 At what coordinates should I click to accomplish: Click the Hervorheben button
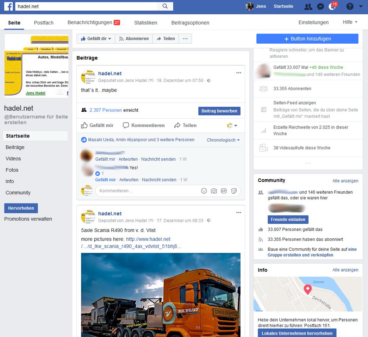pyautogui.click(x=21, y=208)
